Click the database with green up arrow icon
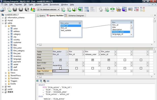Viewport: 157px width, 100px height. [69, 9]
